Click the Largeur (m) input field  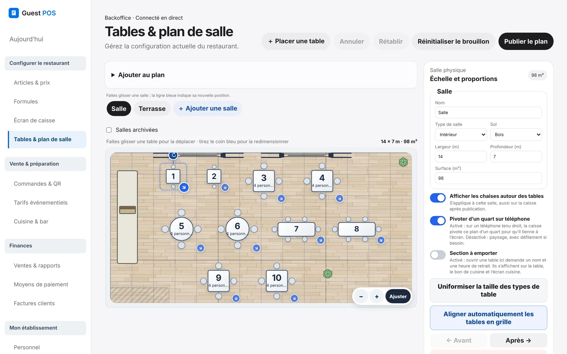click(x=461, y=156)
